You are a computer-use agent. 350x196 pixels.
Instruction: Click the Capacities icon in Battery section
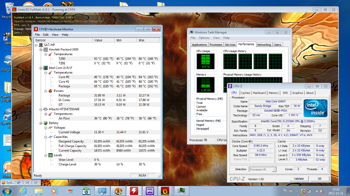(51, 137)
